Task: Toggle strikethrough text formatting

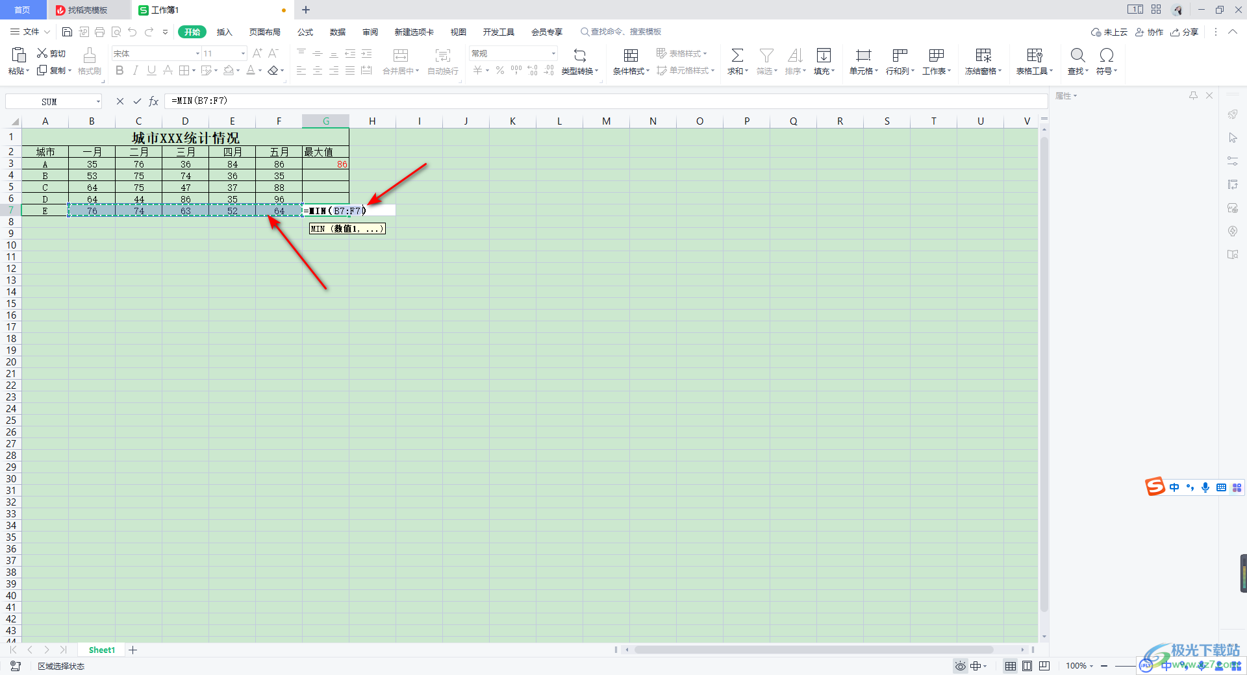Action: (x=168, y=70)
